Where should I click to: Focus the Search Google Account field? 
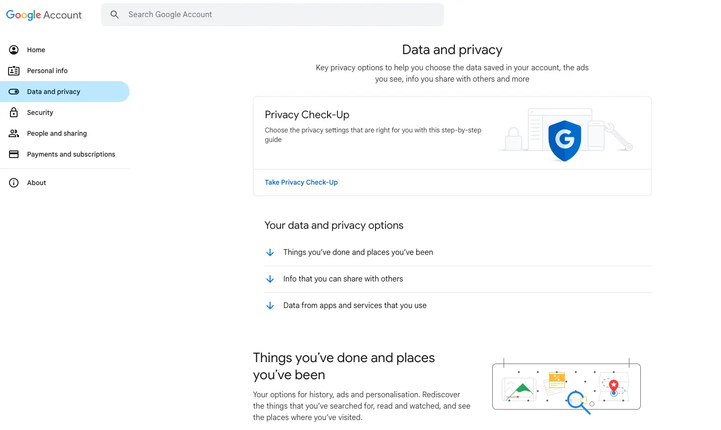pos(272,15)
